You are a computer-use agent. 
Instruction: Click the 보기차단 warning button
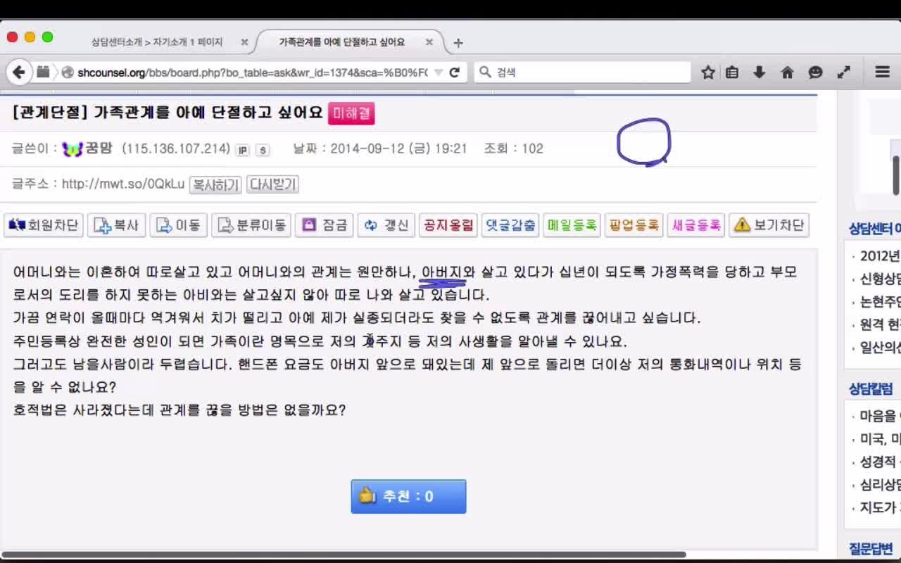tap(769, 225)
